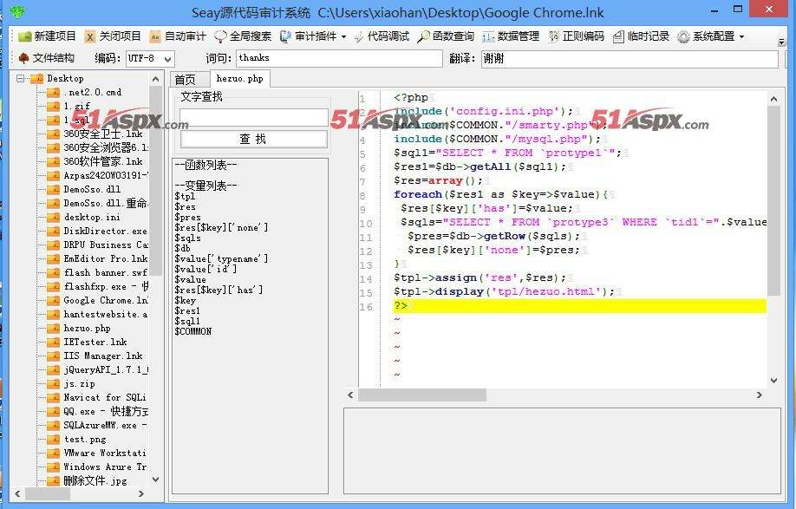
Task: Click code editor vertical scroll up arrow
Action: click(773, 99)
